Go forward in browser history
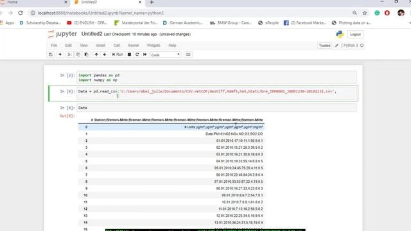Screen dimensions: 411x231 point(10,13)
